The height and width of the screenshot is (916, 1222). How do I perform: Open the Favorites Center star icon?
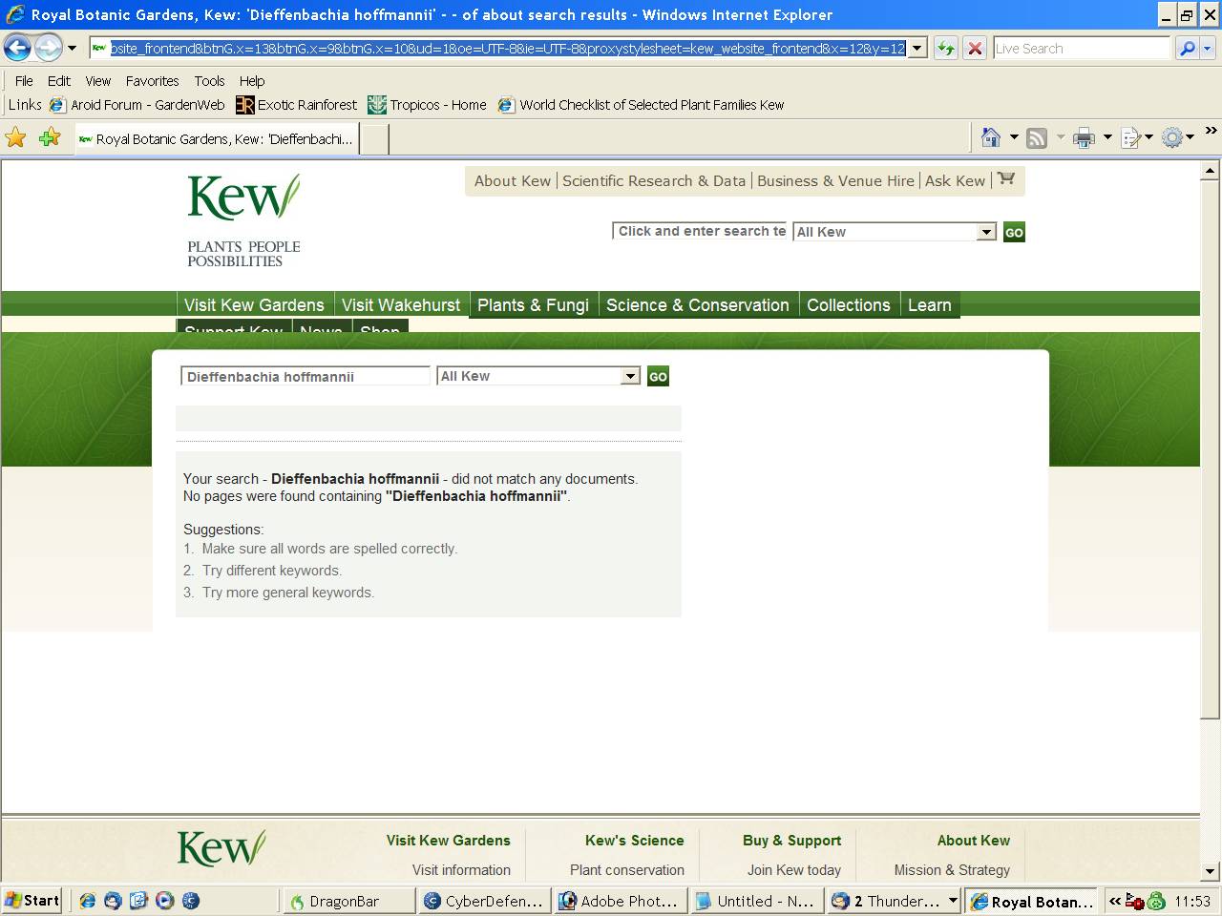16,138
